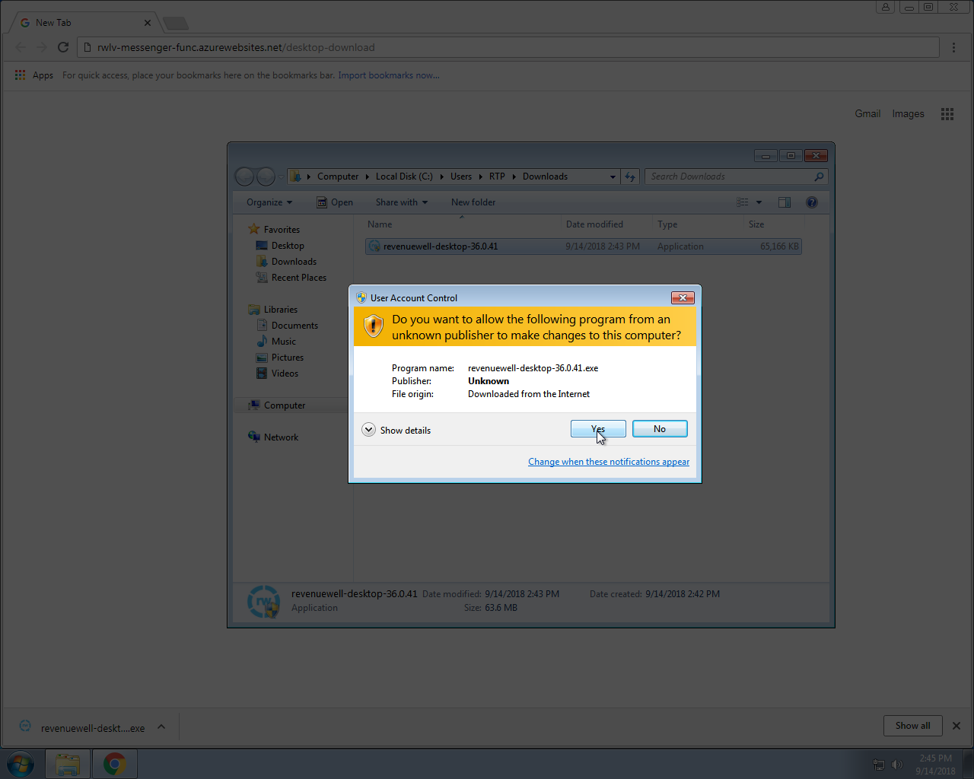Select Documents library in navigation pane
Image resolution: width=974 pixels, height=779 pixels.
click(x=294, y=326)
